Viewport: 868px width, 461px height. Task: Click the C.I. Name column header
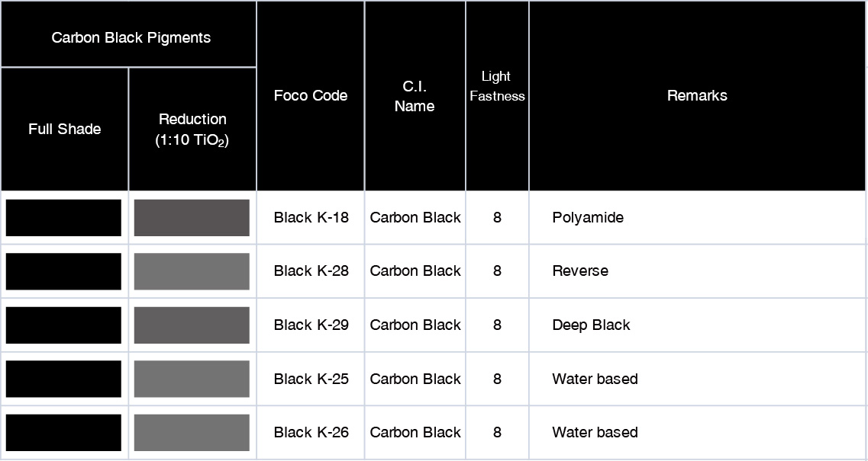pos(415,97)
